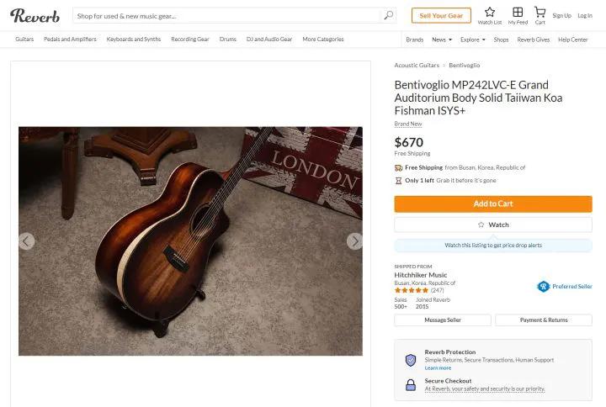Expand the News dropdown

tap(442, 40)
